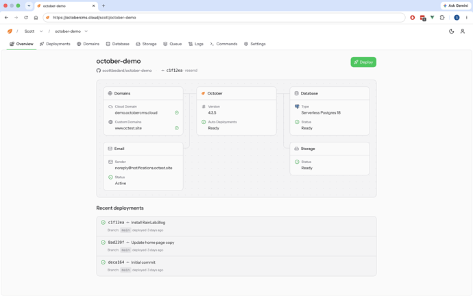Click the Recent deployments heading
The width and height of the screenshot is (473, 296).
pos(120,208)
